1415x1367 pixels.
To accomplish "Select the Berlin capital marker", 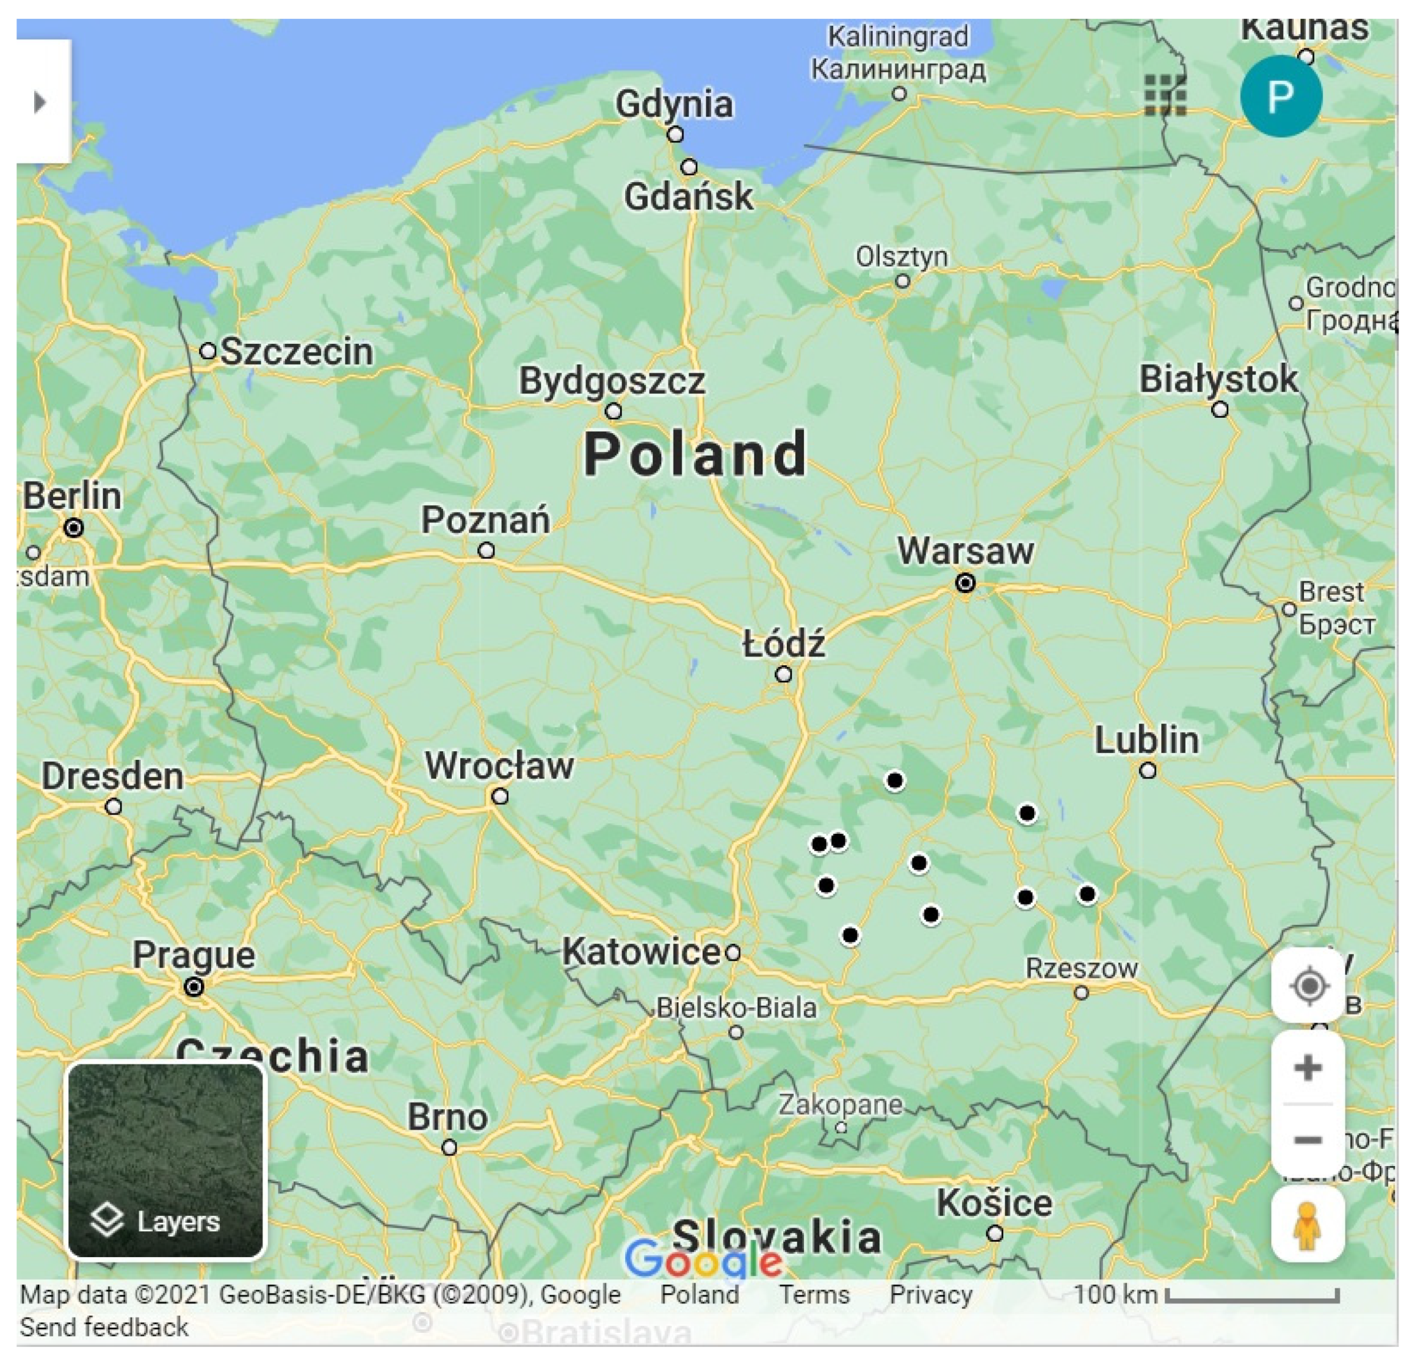I will [74, 527].
